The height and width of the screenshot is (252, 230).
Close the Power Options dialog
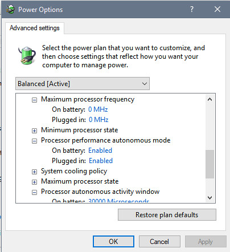[217, 9]
